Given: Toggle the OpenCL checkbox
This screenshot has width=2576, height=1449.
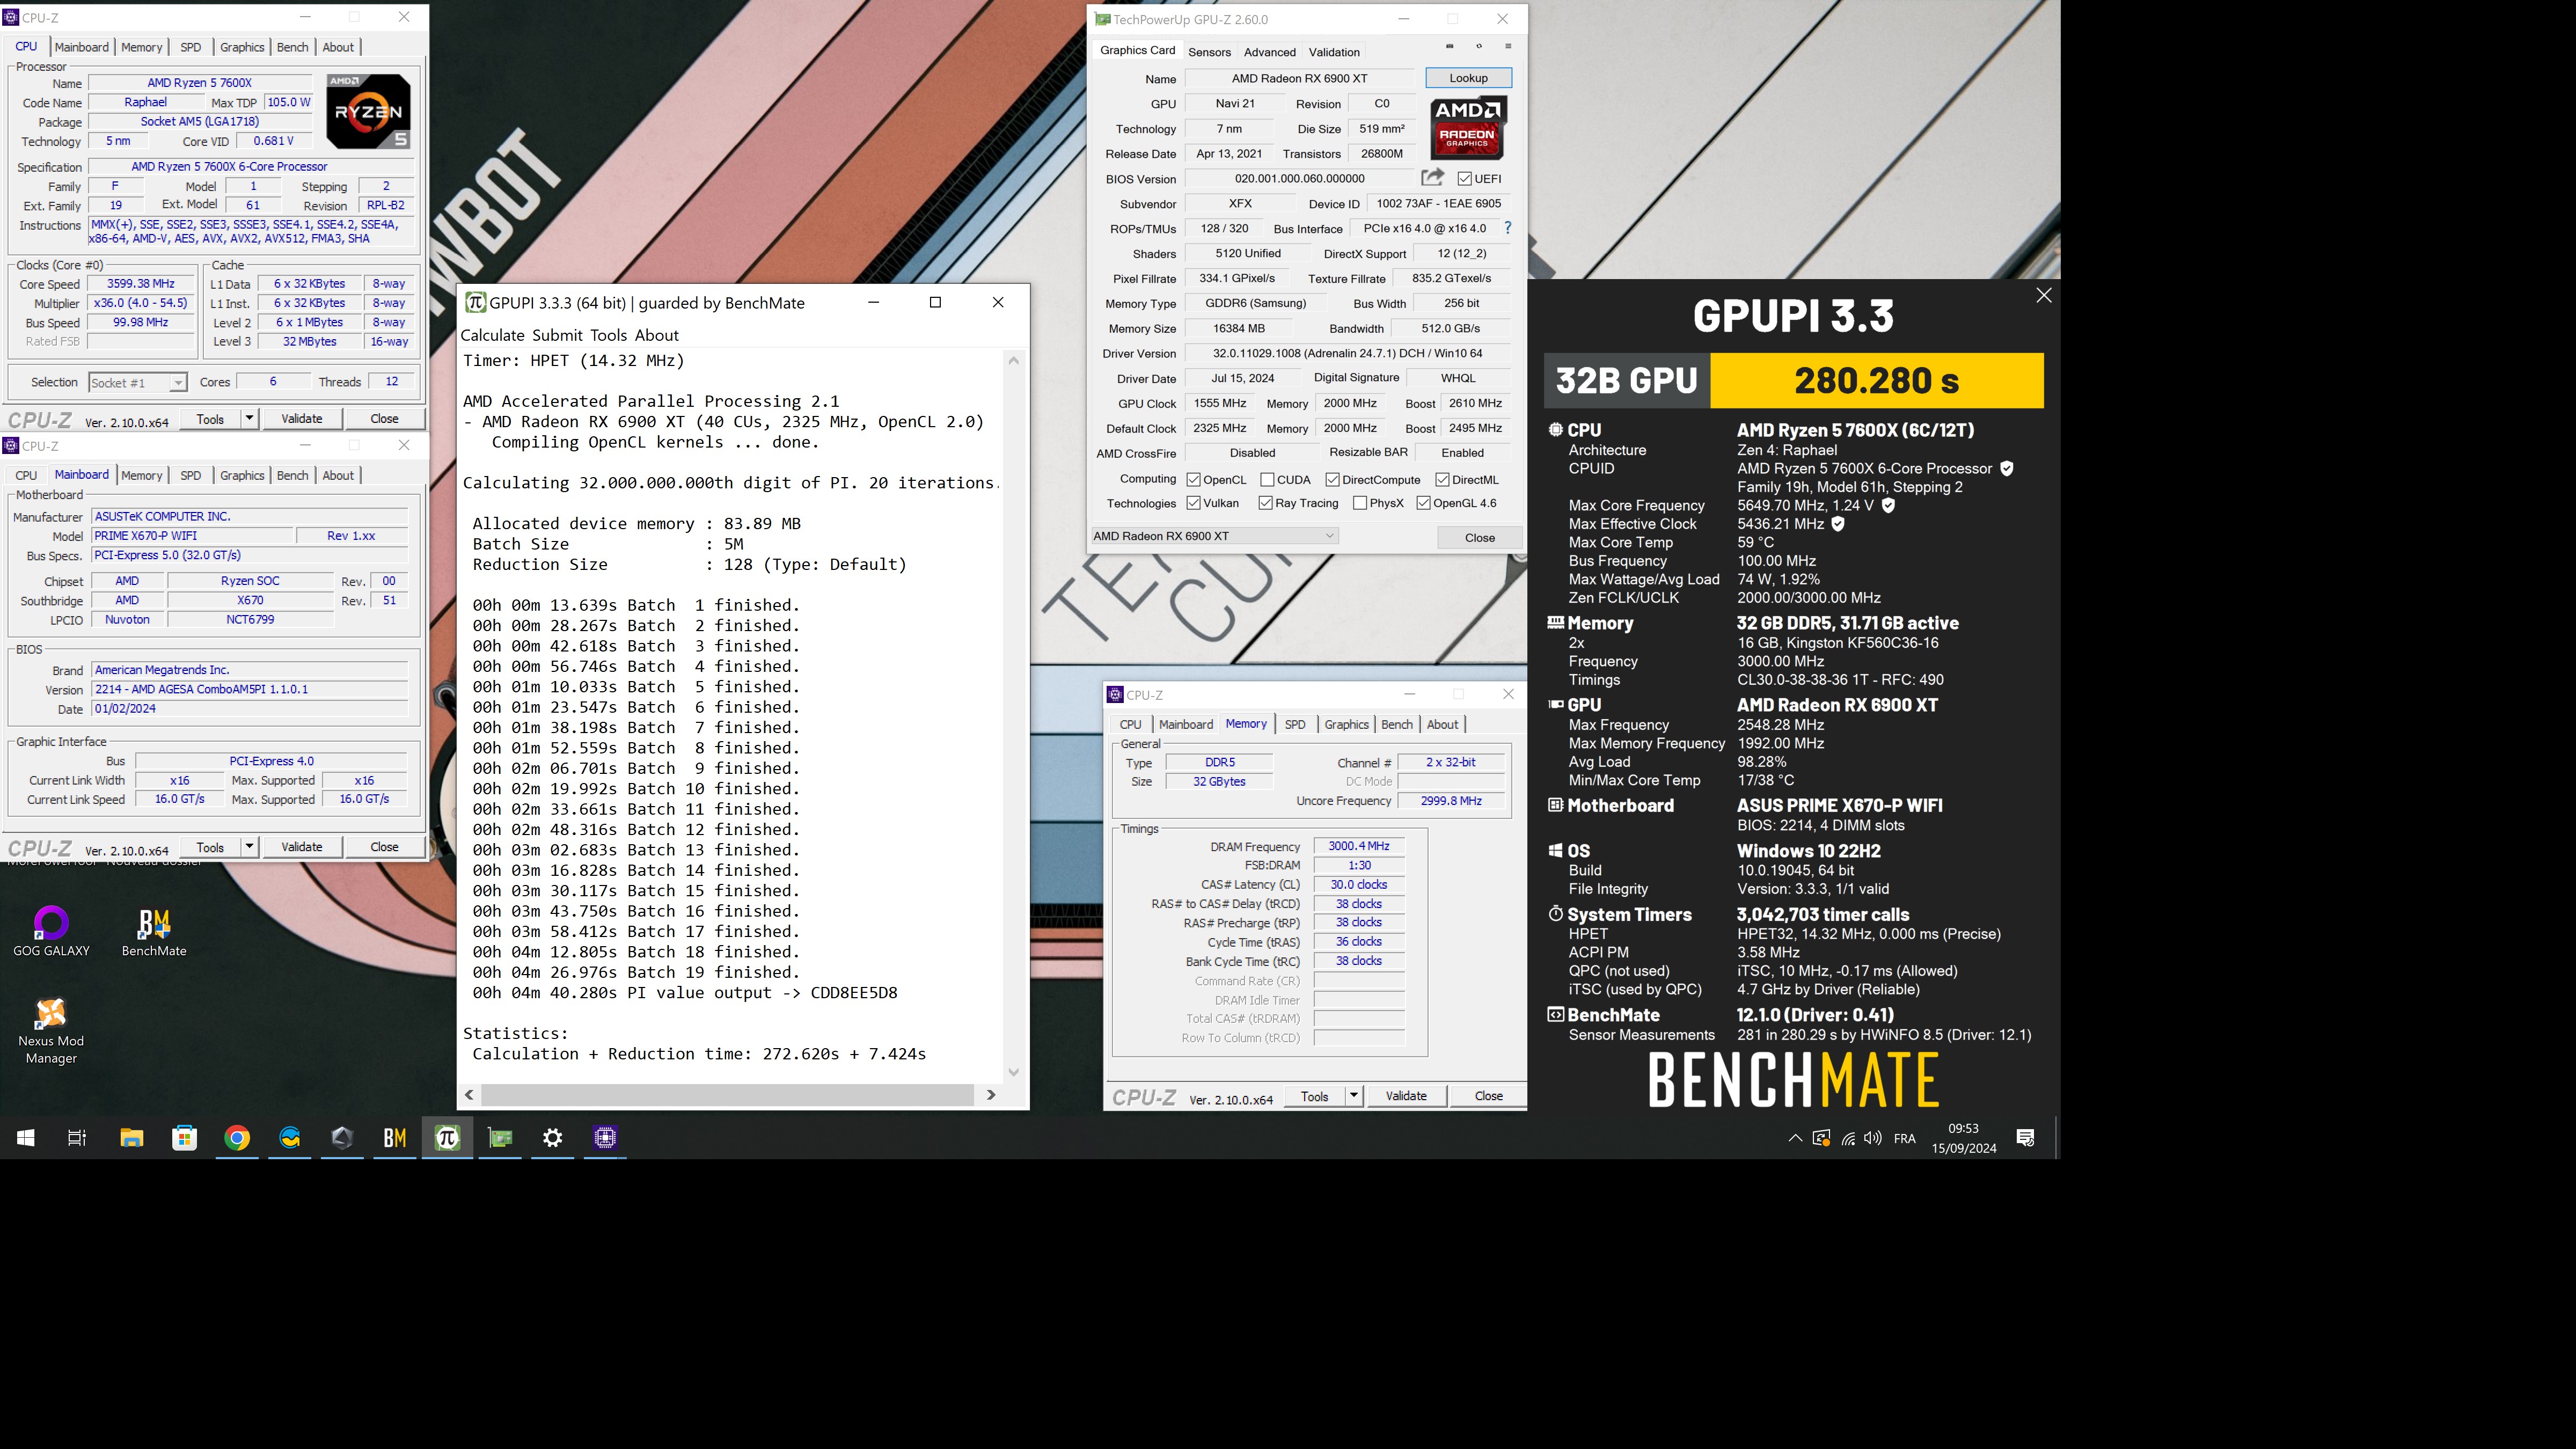Looking at the screenshot, I should (x=1193, y=480).
